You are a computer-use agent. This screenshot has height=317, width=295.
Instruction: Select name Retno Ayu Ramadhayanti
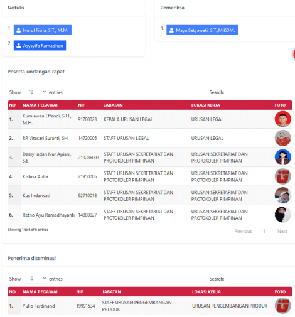click(x=48, y=215)
